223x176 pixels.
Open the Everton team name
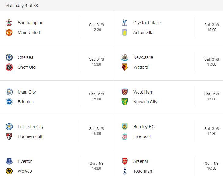click(25, 161)
